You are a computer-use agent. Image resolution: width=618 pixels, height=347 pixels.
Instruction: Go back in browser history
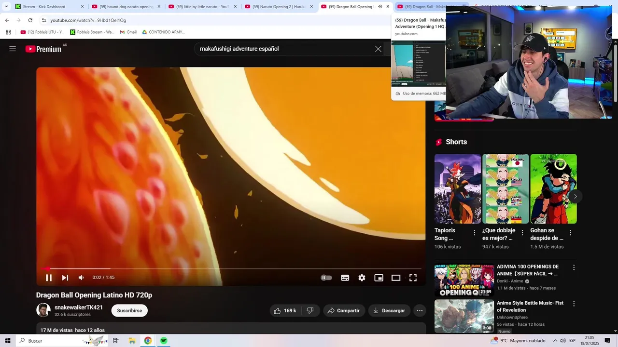coord(7,20)
